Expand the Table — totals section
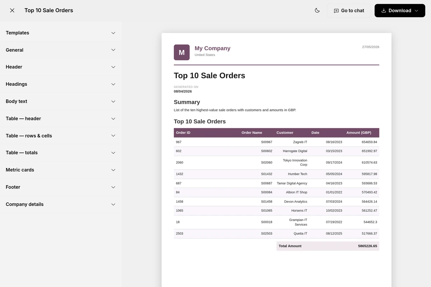The width and height of the screenshot is (431, 287). tap(61, 152)
